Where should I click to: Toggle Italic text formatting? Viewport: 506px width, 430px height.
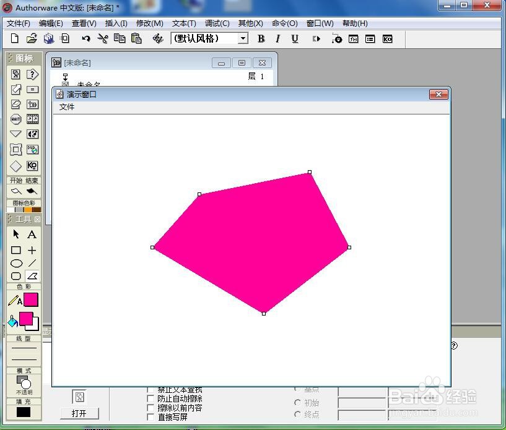point(277,39)
